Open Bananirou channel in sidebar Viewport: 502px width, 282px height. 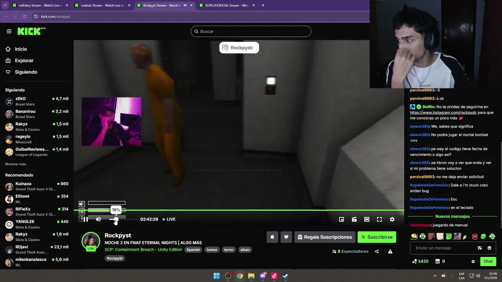coord(37,114)
